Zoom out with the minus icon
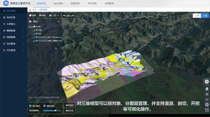 pos(207,100)
